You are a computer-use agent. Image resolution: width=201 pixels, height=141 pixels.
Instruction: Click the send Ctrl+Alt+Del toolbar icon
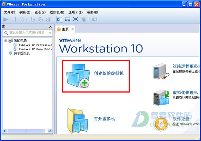[x=21, y=19]
